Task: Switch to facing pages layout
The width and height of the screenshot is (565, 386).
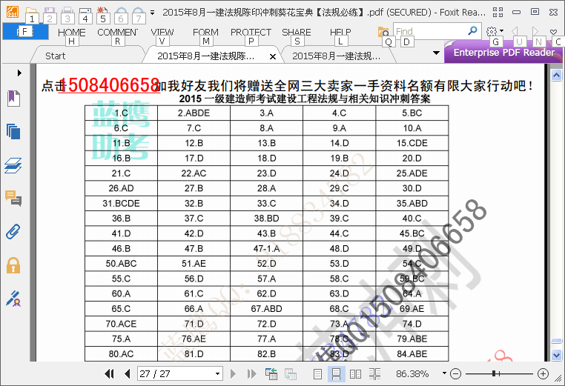Action: [355, 374]
